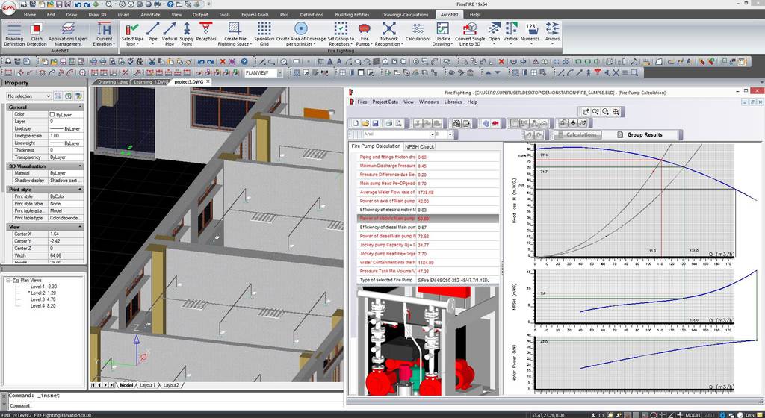Screen dimensions: 765x418
Task: Switch to the NPSH Check tab
Action: (419, 146)
